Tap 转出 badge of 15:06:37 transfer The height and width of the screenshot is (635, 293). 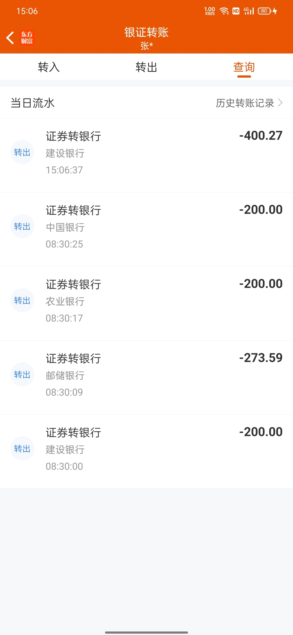click(x=22, y=152)
